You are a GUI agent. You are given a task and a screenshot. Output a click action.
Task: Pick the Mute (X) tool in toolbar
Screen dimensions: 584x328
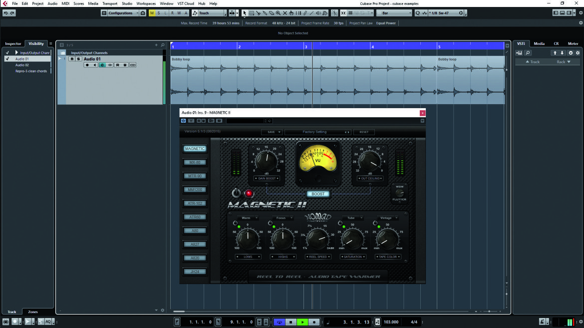(x=285, y=13)
